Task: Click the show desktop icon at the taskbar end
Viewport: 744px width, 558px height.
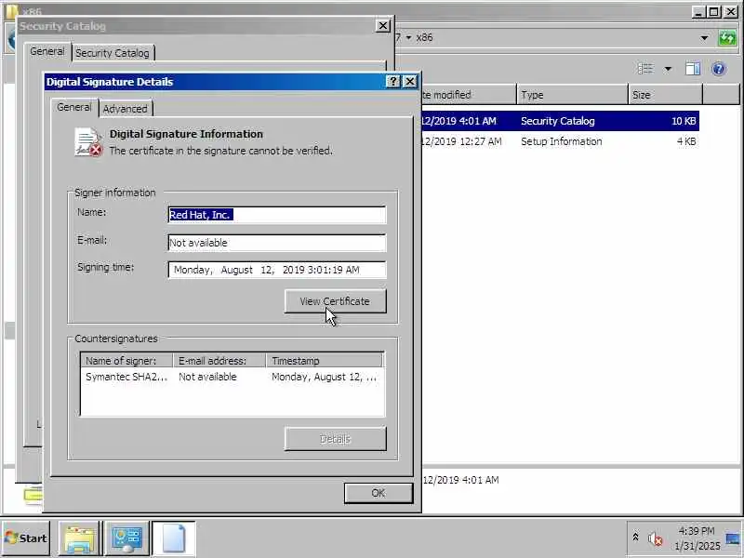Action: click(x=734, y=538)
